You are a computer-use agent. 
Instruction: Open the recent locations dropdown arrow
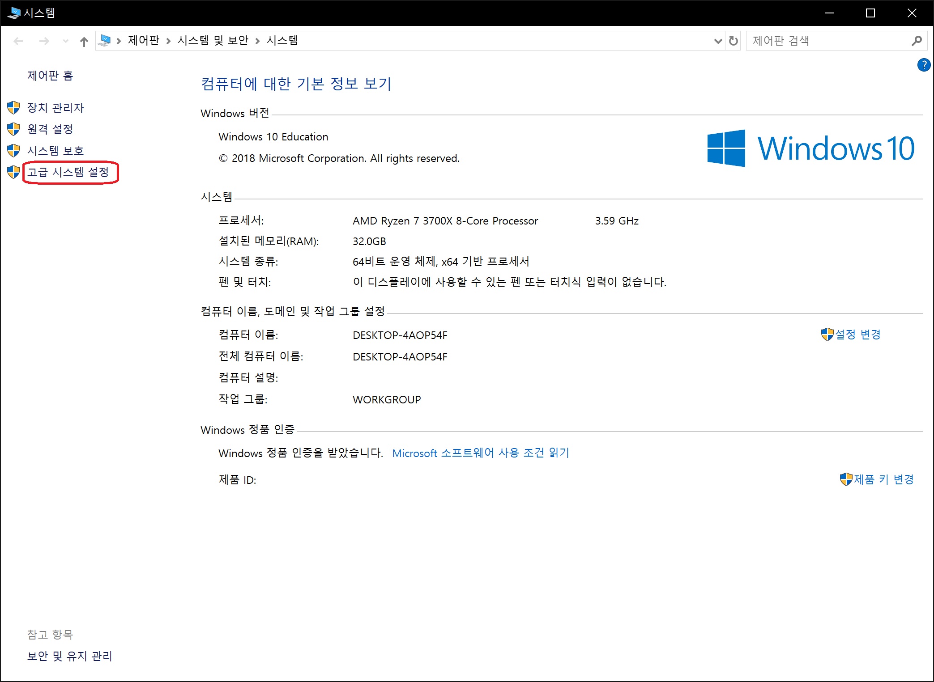(66, 41)
